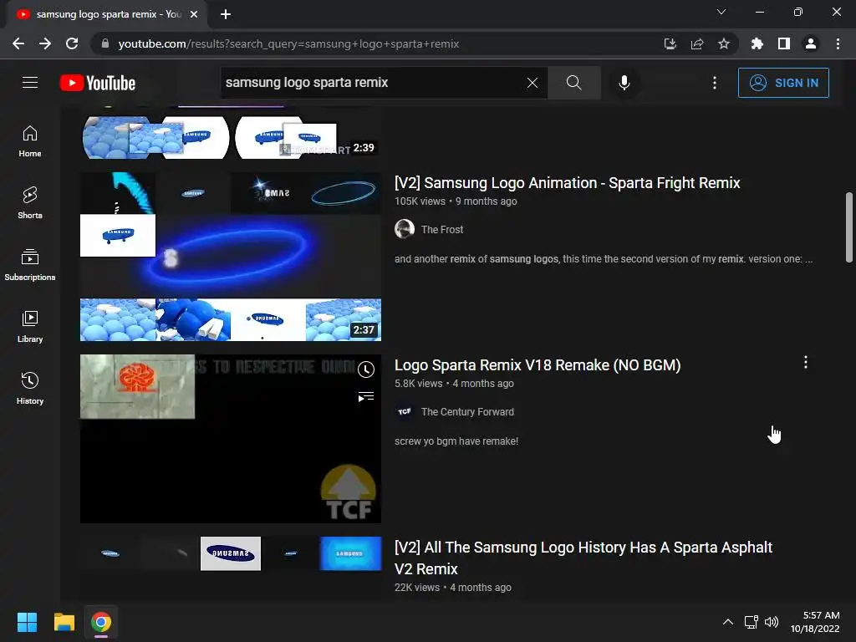
Task: Click the address bar URL
Action: click(x=288, y=43)
